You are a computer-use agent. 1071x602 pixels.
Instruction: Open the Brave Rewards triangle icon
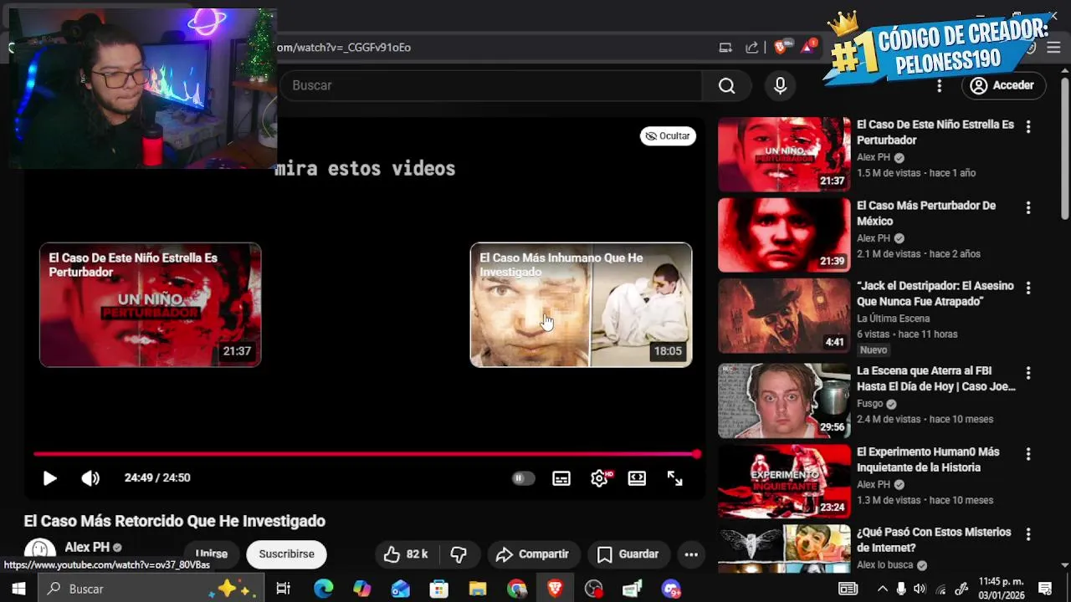point(807,47)
